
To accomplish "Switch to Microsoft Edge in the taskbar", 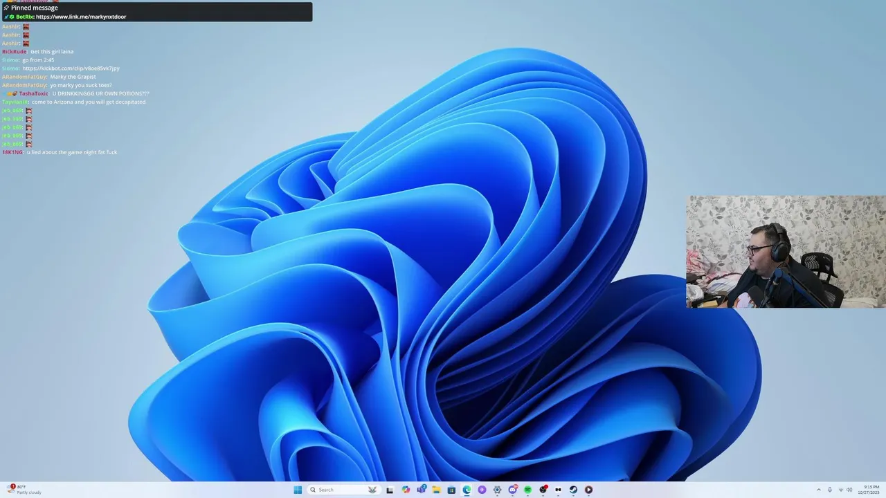I will click(x=467, y=490).
